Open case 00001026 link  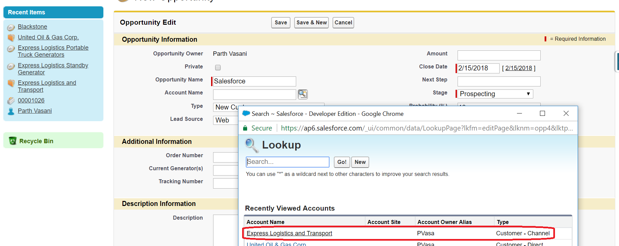(31, 100)
